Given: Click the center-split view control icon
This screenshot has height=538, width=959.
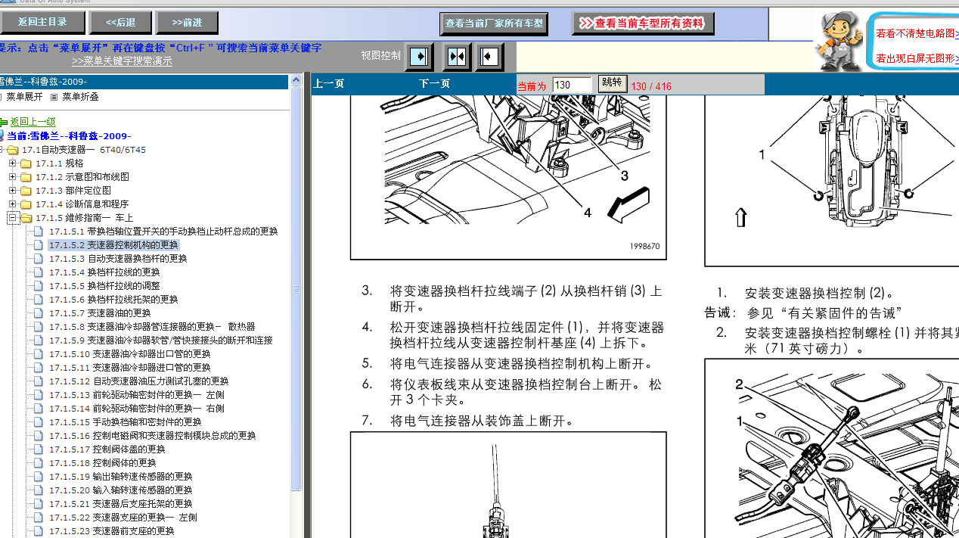Looking at the screenshot, I should (x=456, y=57).
